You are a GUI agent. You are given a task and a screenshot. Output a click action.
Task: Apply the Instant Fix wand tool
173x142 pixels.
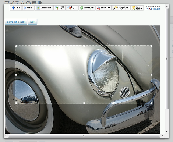pos(115,8)
